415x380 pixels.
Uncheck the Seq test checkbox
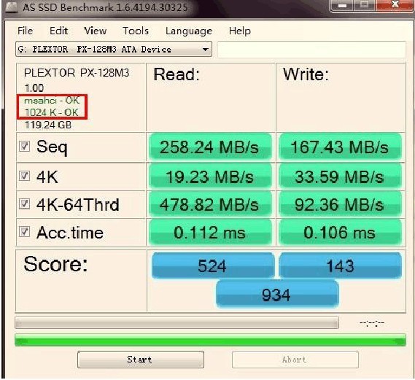24,147
